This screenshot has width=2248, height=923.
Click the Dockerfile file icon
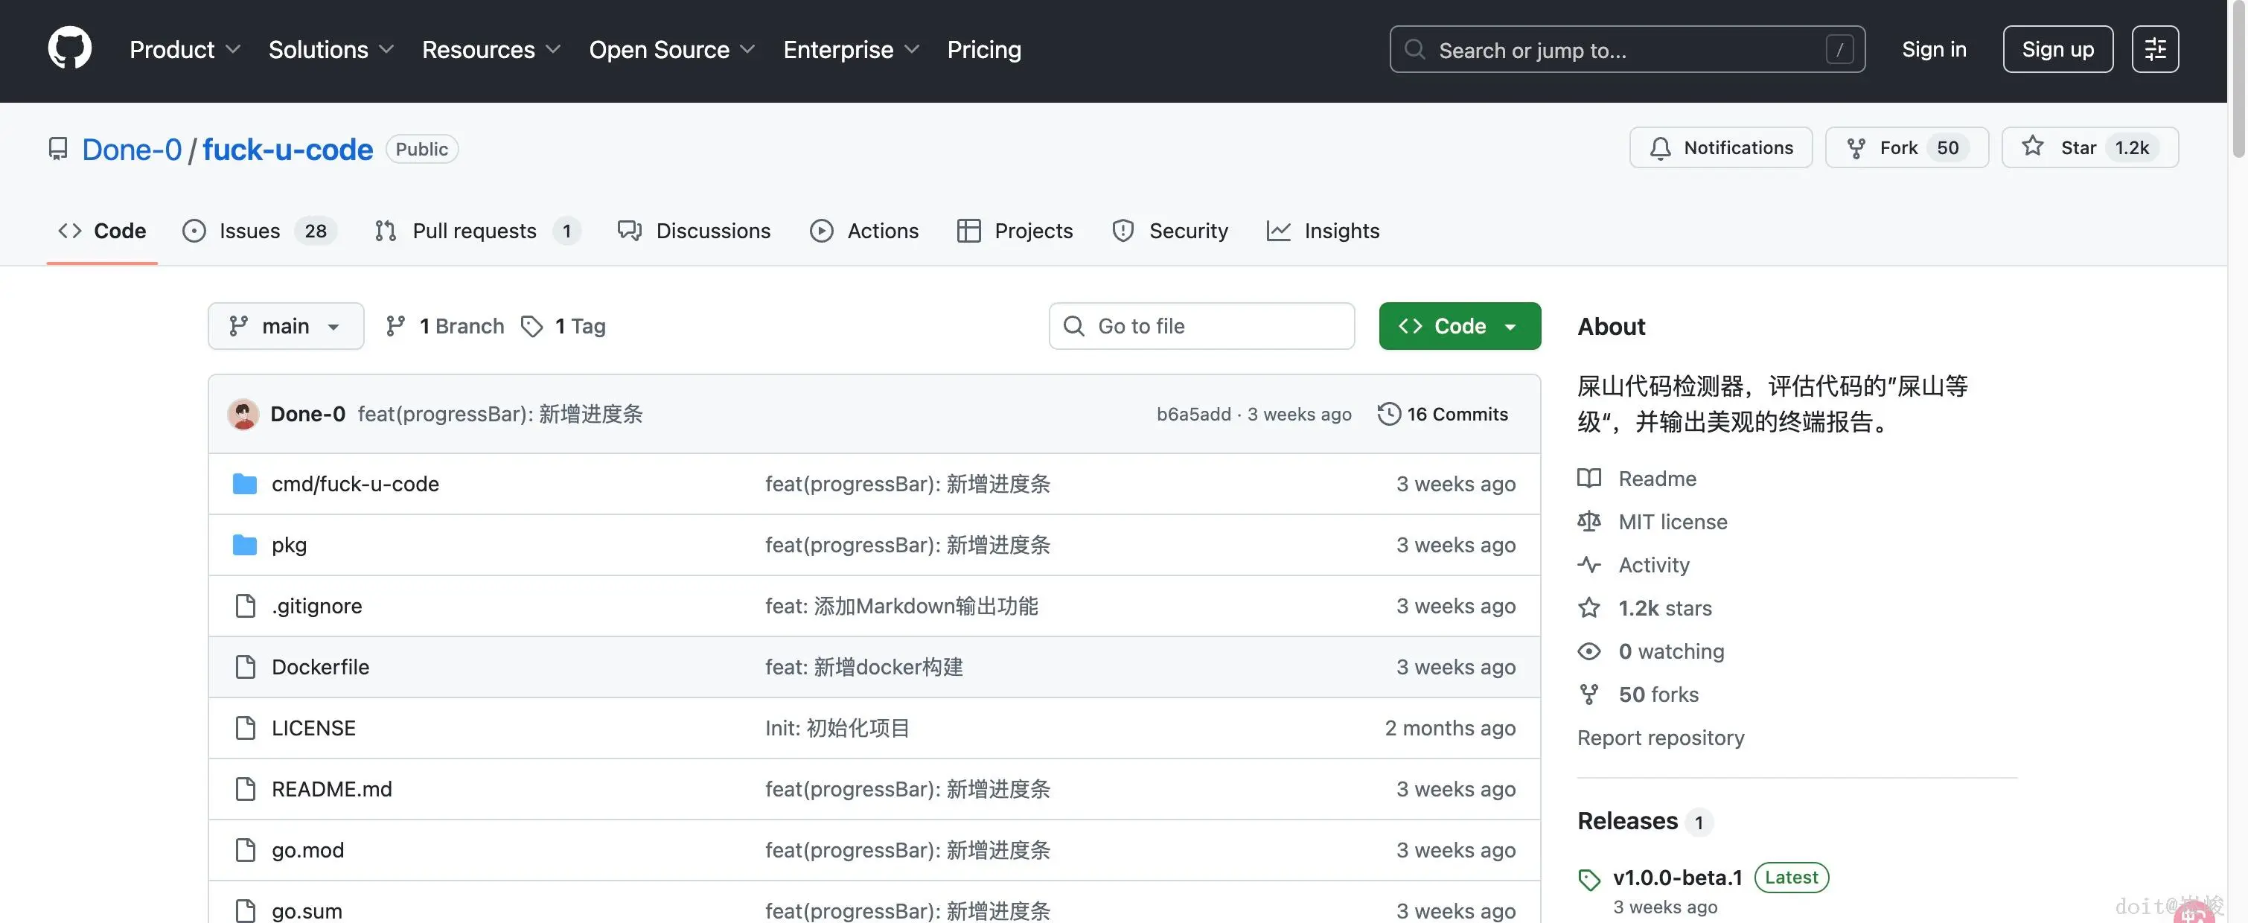click(245, 666)
